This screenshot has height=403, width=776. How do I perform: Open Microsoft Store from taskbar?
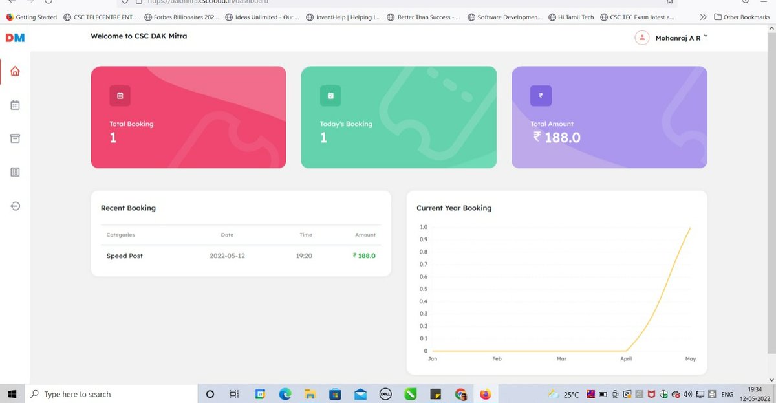(335, 394)
